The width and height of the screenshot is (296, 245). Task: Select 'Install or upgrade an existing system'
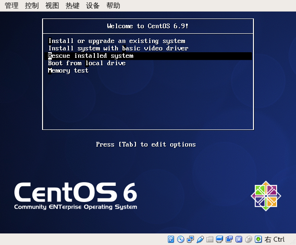[x=117, y=41]
